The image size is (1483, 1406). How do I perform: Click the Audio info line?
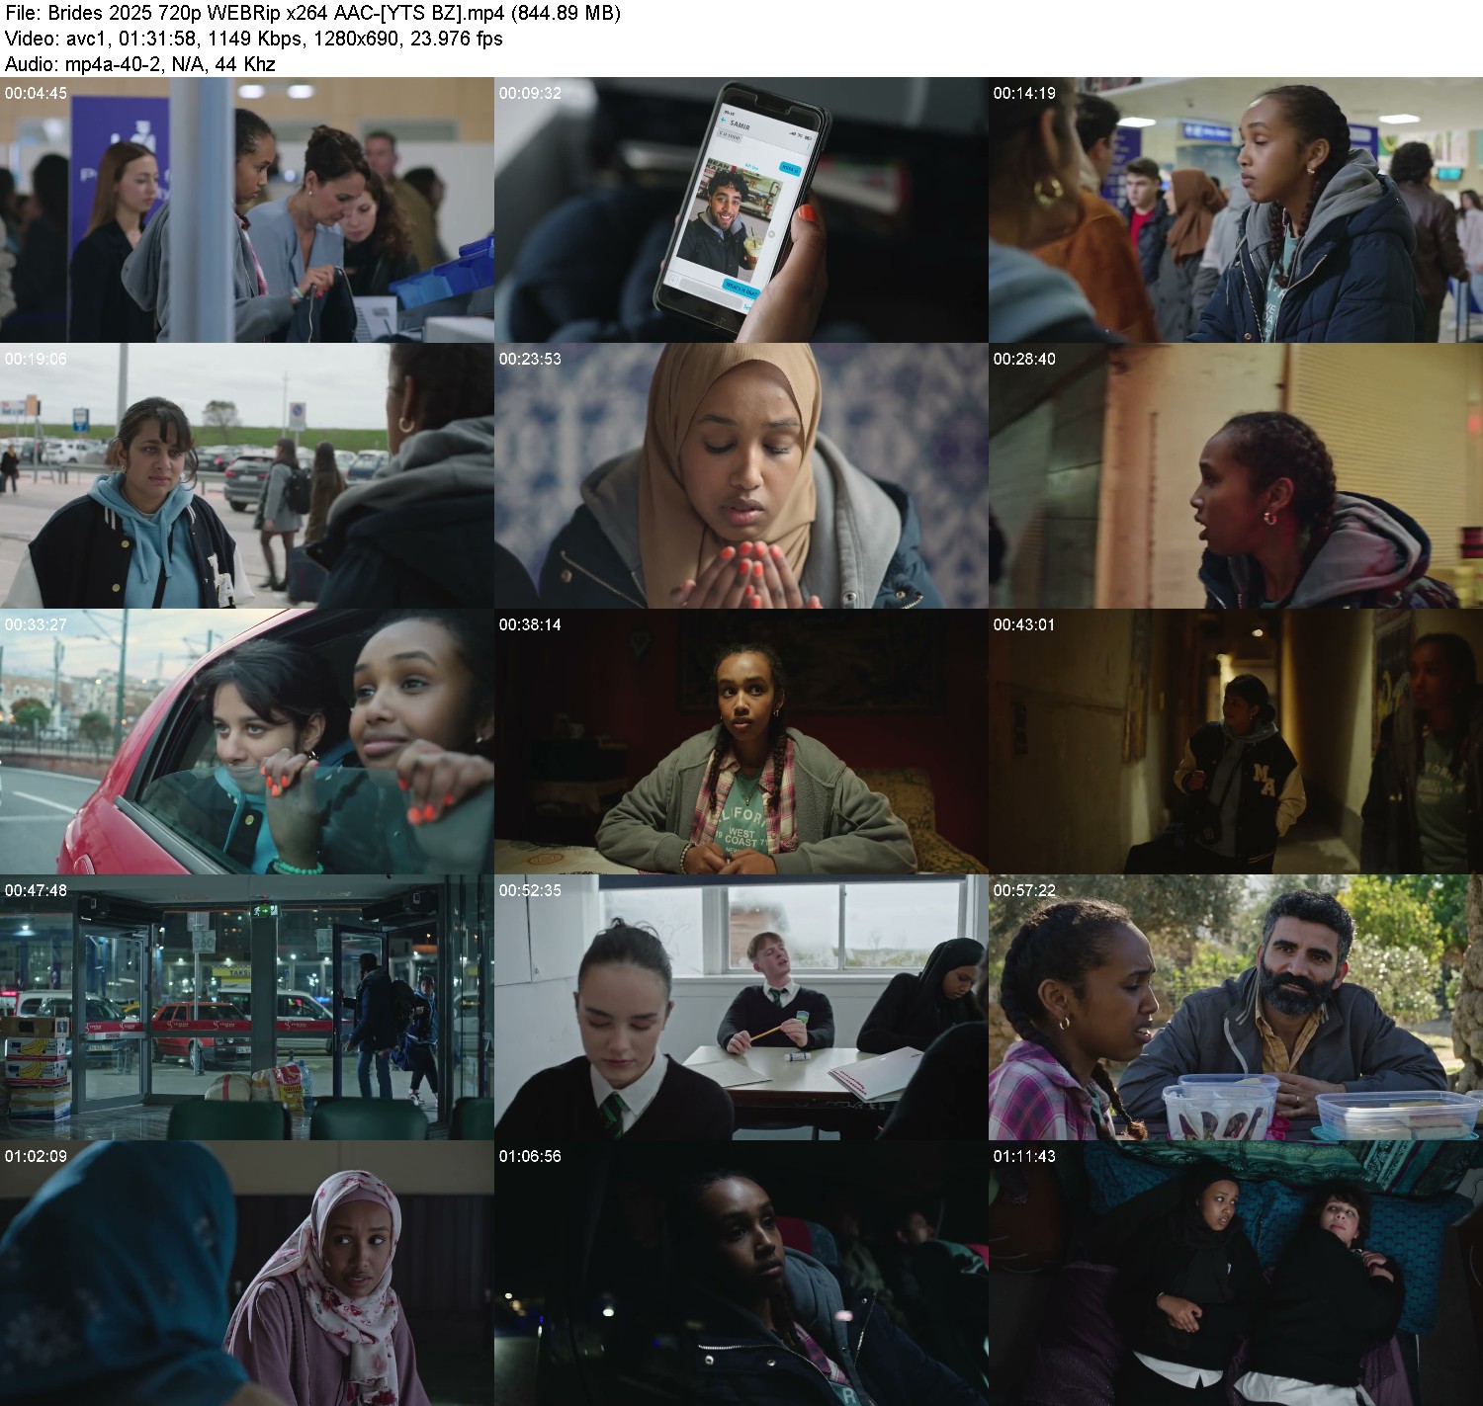139,64
